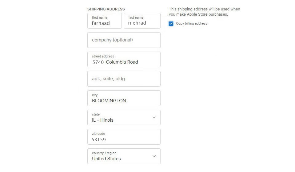295x172 pixels.
Task: Click the shipping address description paragraph
Action: click(205, 12)
